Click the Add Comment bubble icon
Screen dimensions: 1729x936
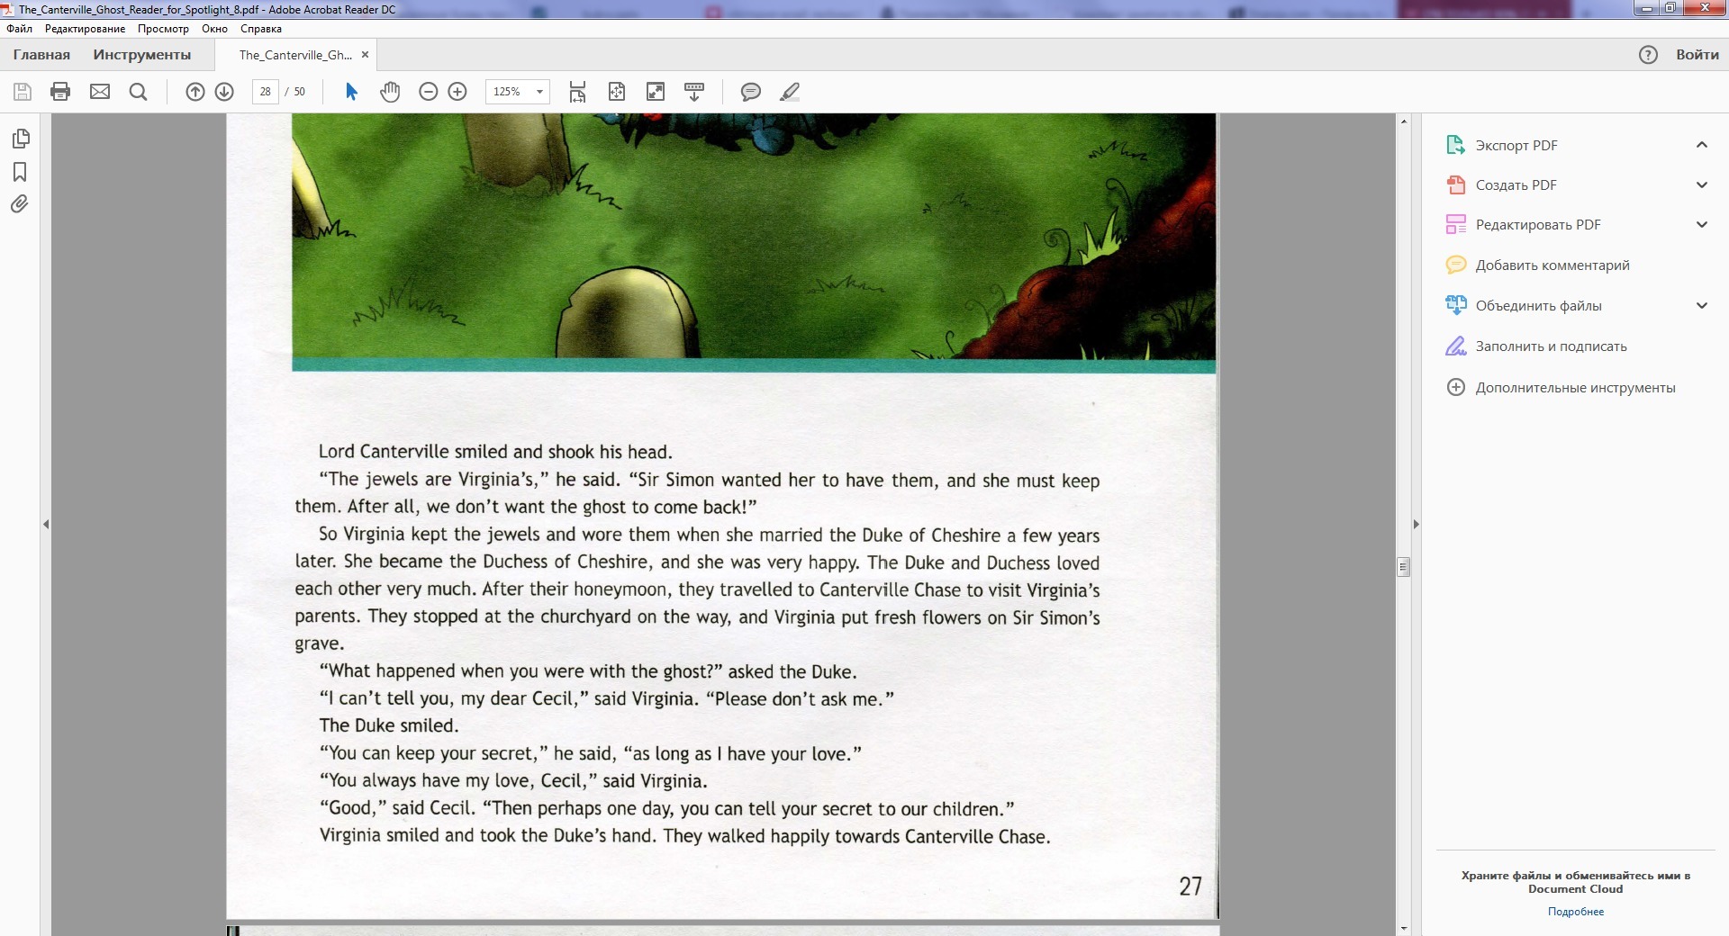[x=1455, y=265]
